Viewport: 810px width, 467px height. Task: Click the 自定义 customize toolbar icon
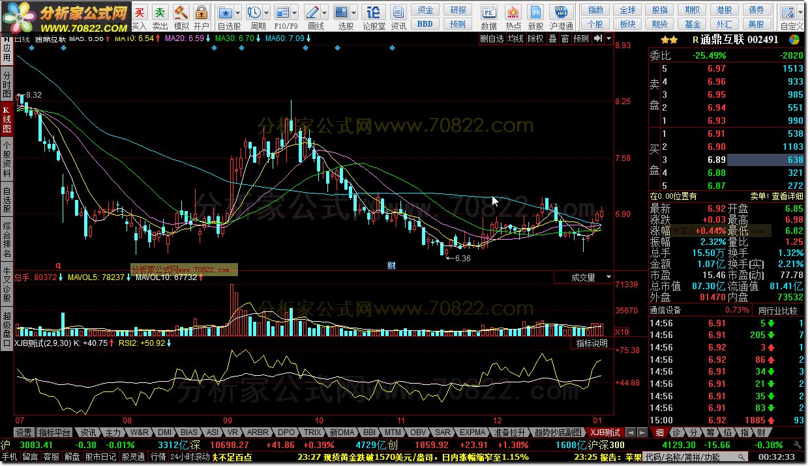tap(788, 12)
